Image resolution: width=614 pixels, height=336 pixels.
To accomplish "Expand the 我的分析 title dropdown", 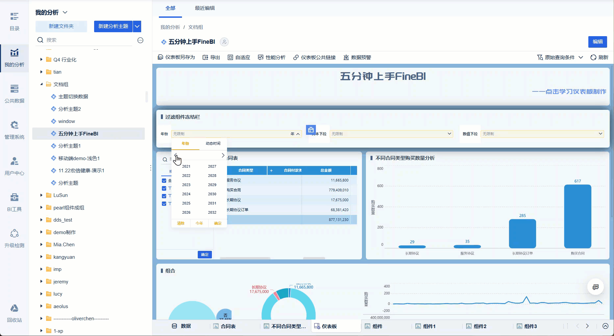I will (x=65, y=12).
